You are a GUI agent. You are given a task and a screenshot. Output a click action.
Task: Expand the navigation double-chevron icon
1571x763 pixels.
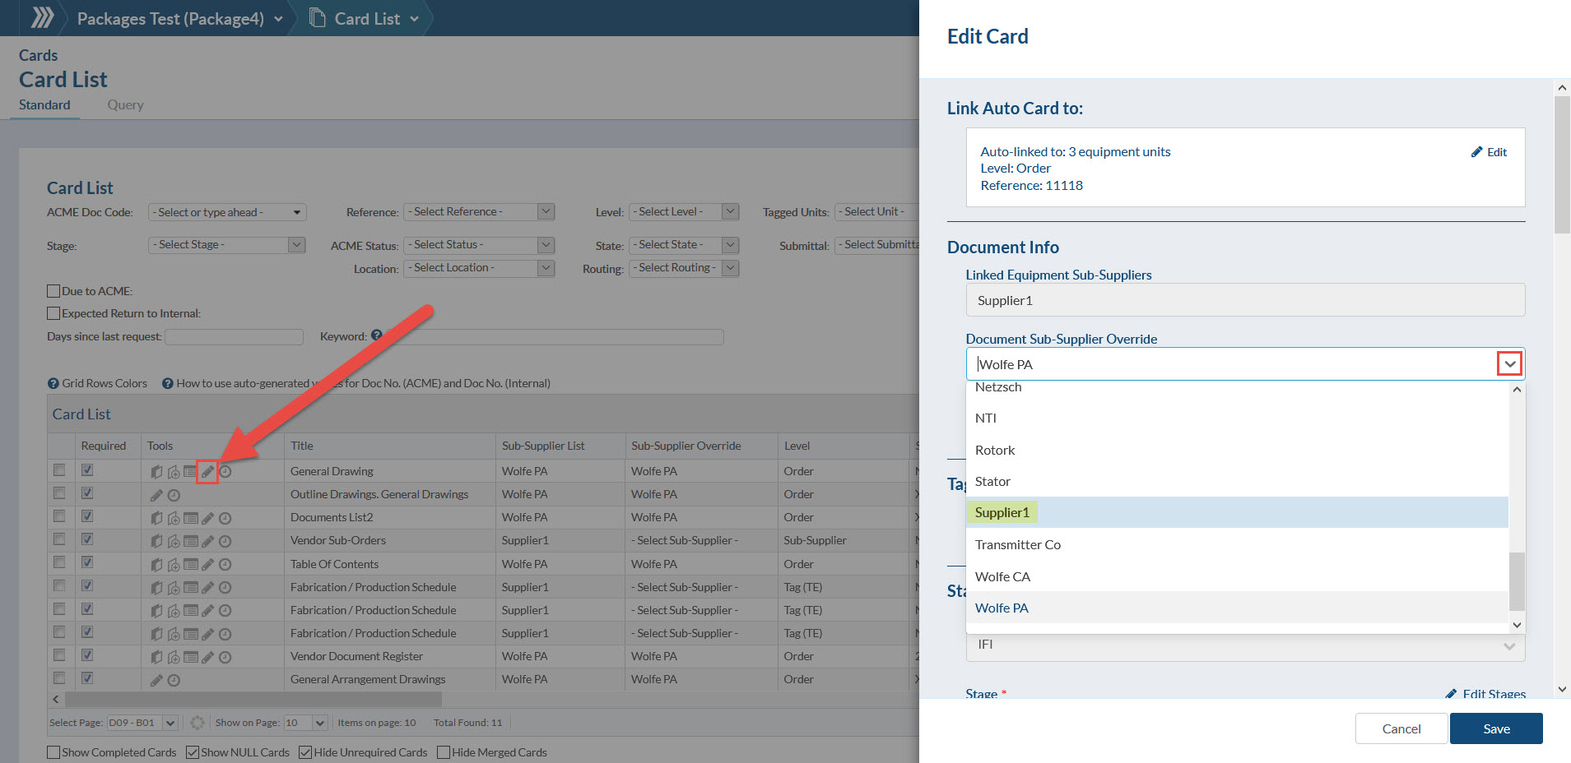tap(42, 17)
